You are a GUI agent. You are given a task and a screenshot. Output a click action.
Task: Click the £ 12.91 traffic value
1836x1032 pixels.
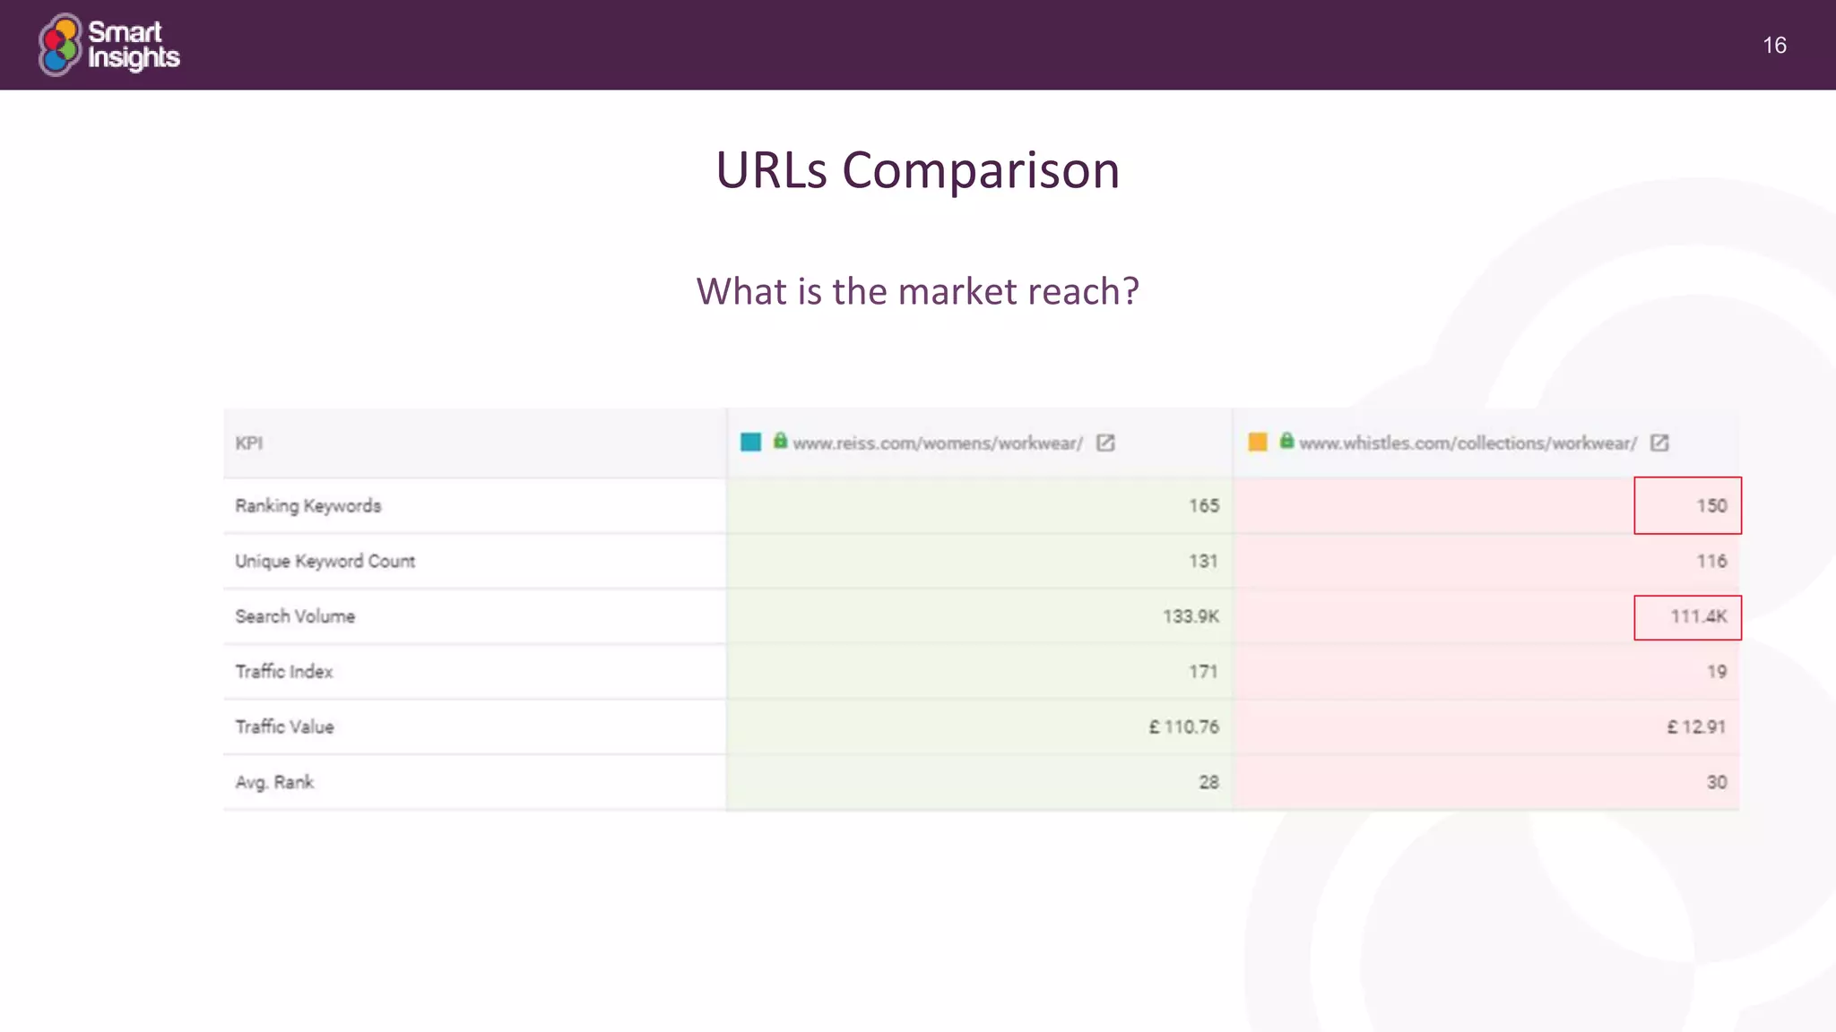1696,727
